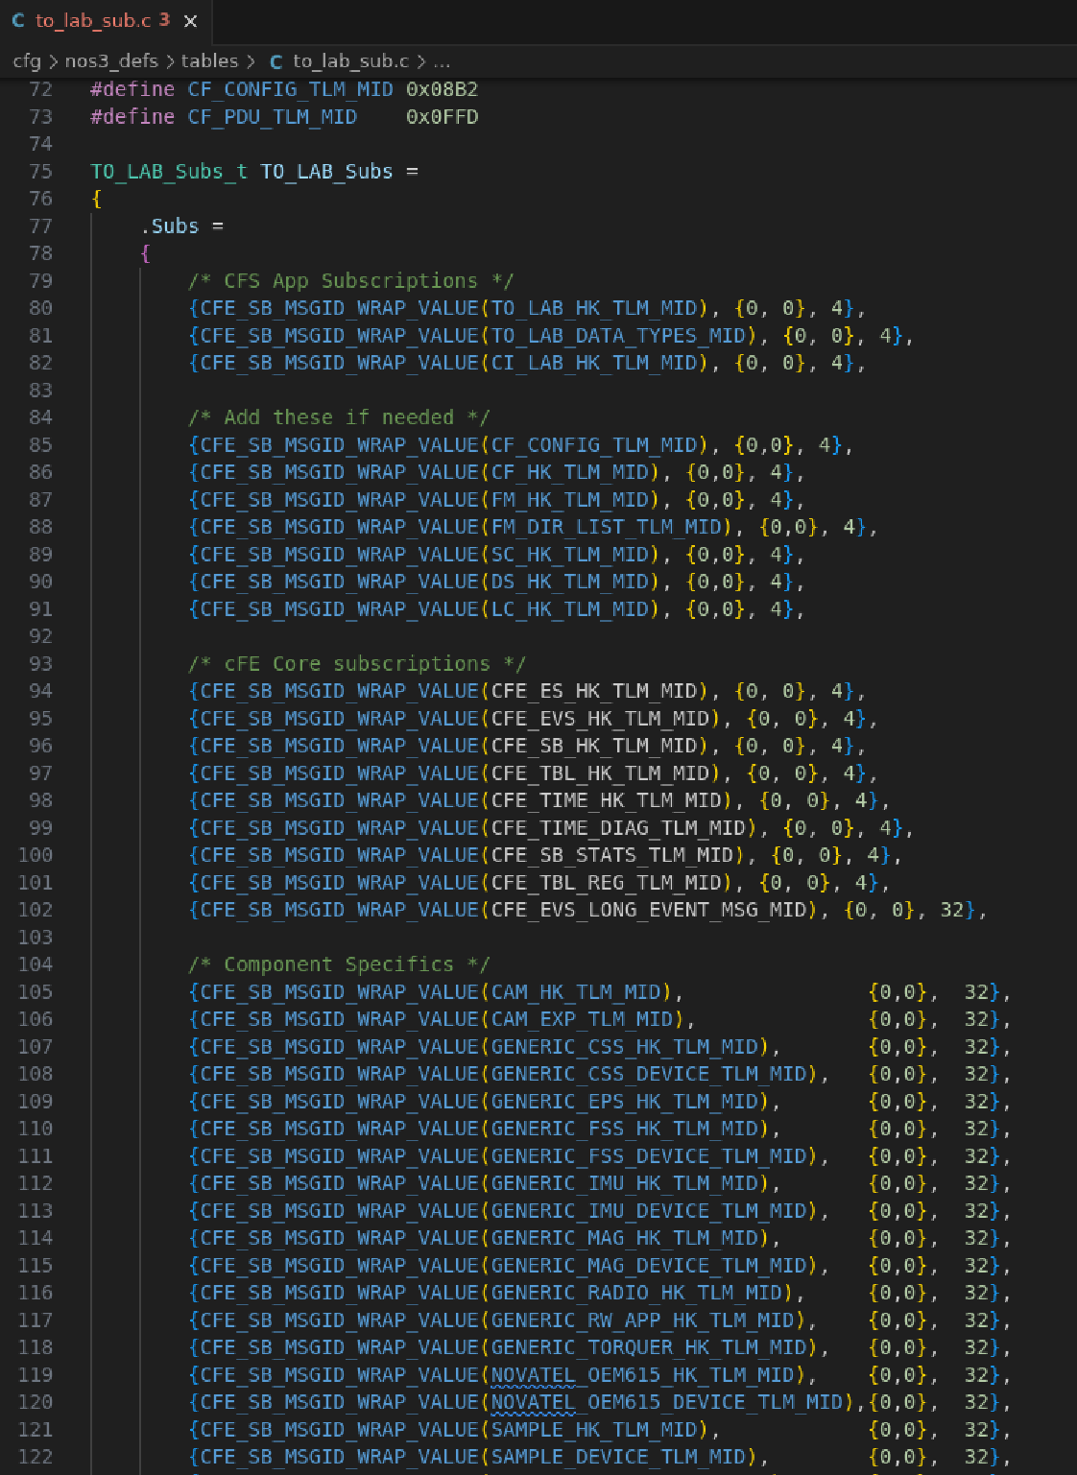Click CAM_EXP_TLM_MID identifier

(582, 1019)
